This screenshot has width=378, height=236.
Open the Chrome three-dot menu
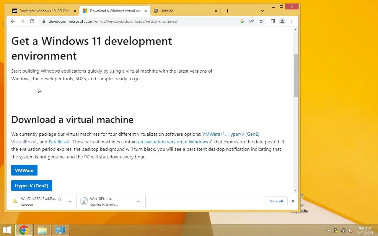pyautogui.click(x=292, y=21)
